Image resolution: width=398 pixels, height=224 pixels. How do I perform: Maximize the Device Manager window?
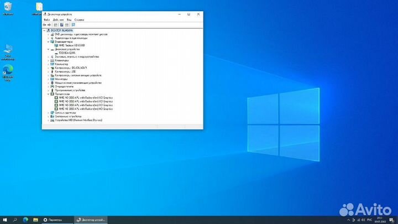[x=188, y=14]
